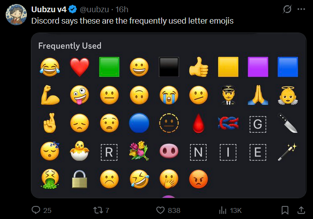Open the @uubzu handle link
This screenshot has width=313, height=219.
coord(94,9)
